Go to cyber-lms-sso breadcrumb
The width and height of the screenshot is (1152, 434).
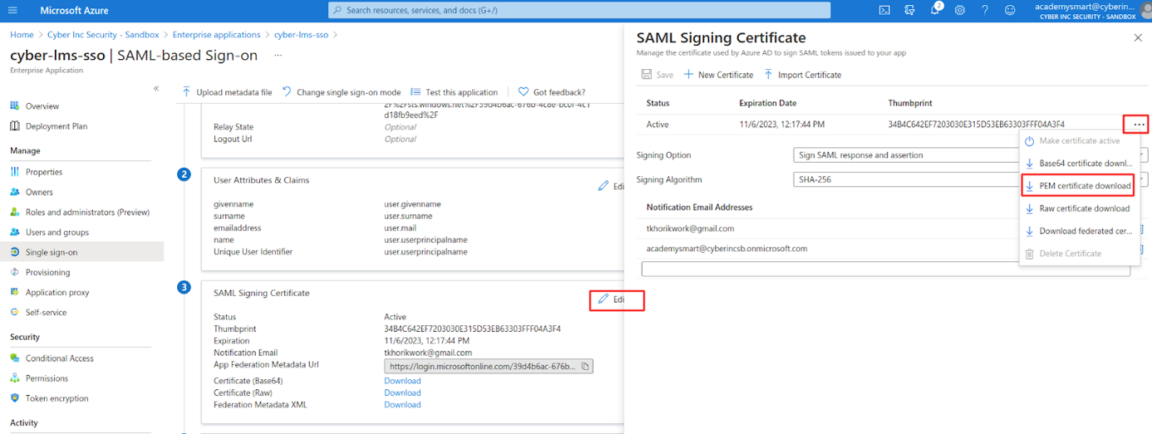[299, 35]
